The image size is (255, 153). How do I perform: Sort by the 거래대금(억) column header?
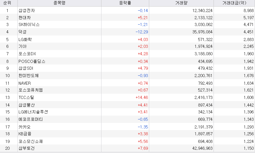pyautogui.click(x=234, y=3)
